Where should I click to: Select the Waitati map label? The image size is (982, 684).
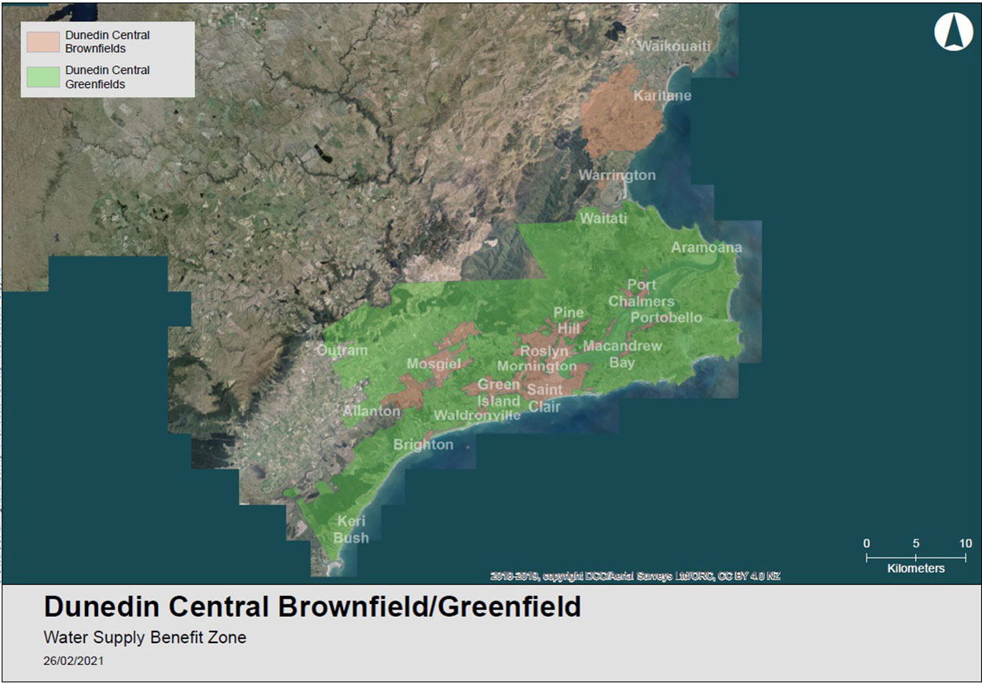pyautogui.click(x=603, y=218)
